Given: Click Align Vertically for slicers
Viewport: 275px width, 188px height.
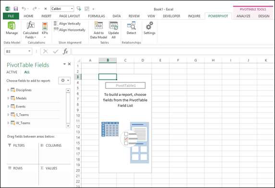Looking at the screenshot, I should coord(67,23).
